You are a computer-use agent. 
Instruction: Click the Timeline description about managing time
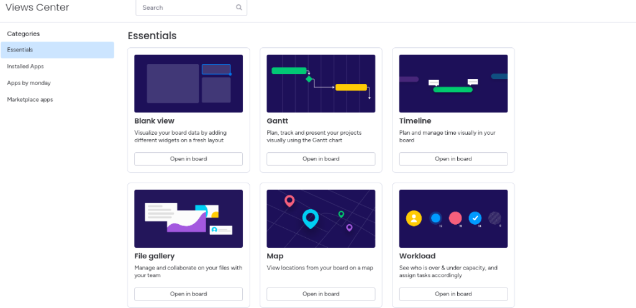447,137
